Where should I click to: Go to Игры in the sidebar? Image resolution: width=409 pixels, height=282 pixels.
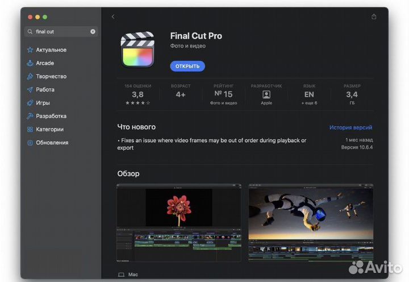tap(43, 103)
